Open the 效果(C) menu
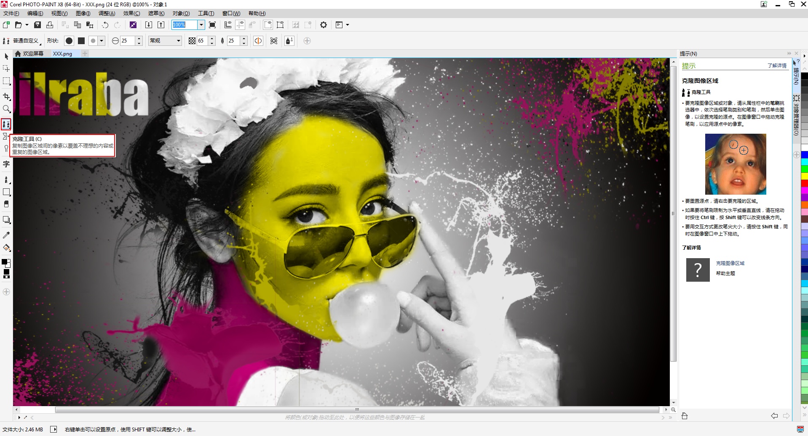The image size is (808, 436). pos(131,13)
